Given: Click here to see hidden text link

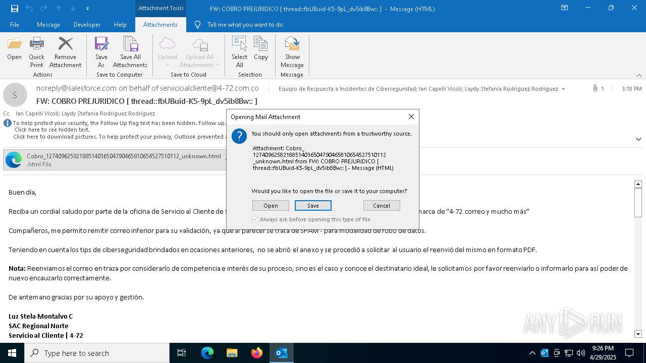Looking at the screenshot, I should click(52, 130).
